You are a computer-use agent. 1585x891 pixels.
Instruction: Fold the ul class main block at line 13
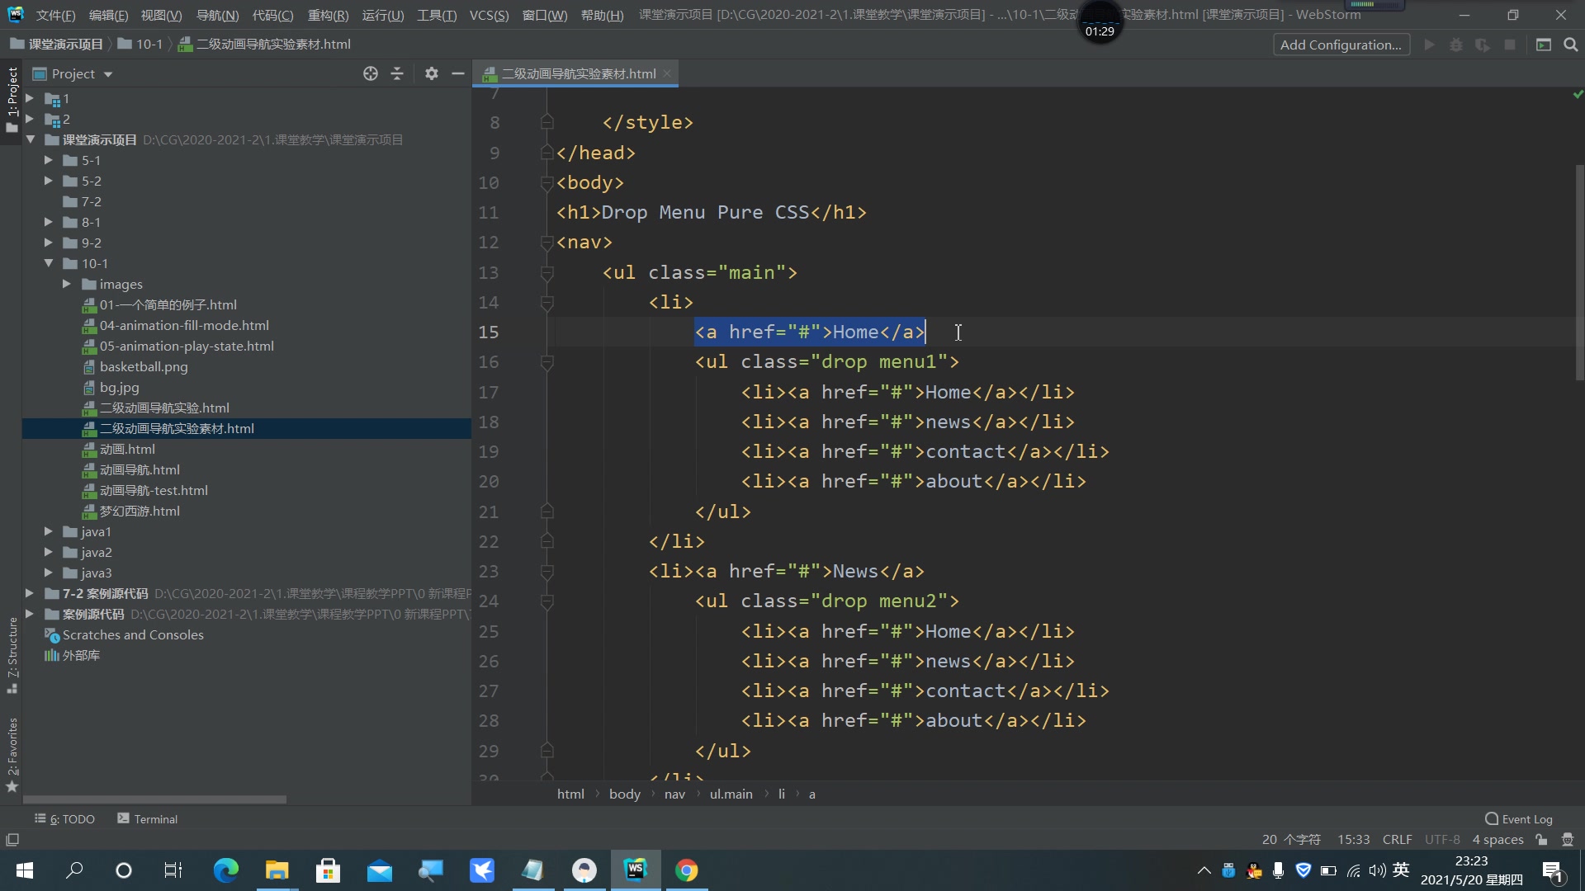[x=546, y=272]
